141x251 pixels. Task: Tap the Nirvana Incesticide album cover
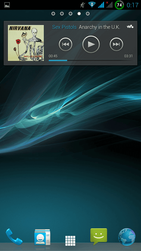pos(26,43)
